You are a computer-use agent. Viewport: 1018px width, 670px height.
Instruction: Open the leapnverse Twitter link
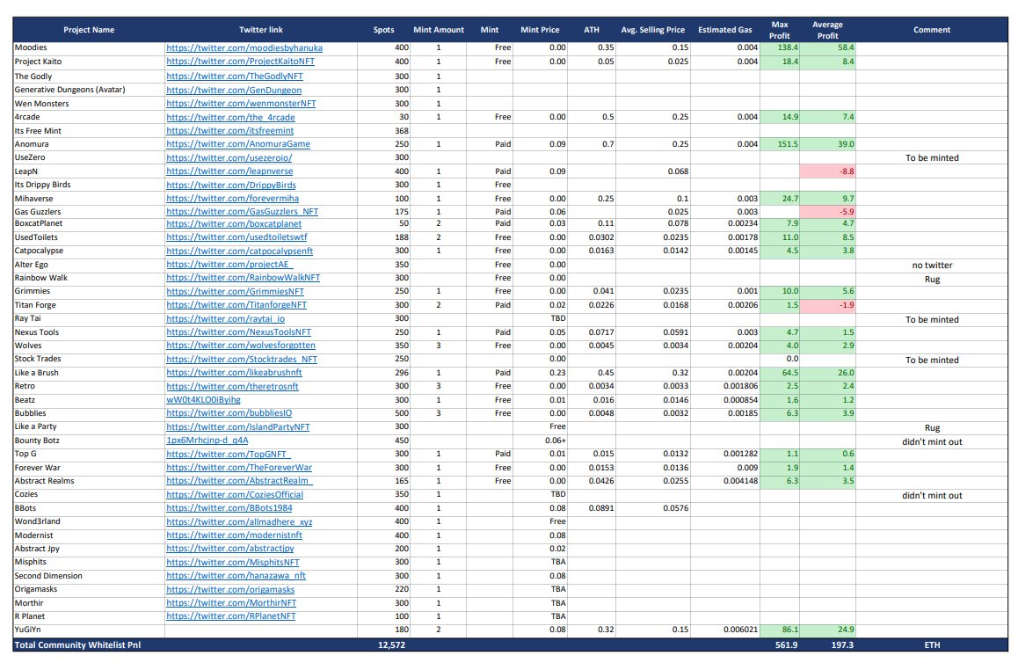(x=229, y=171)
